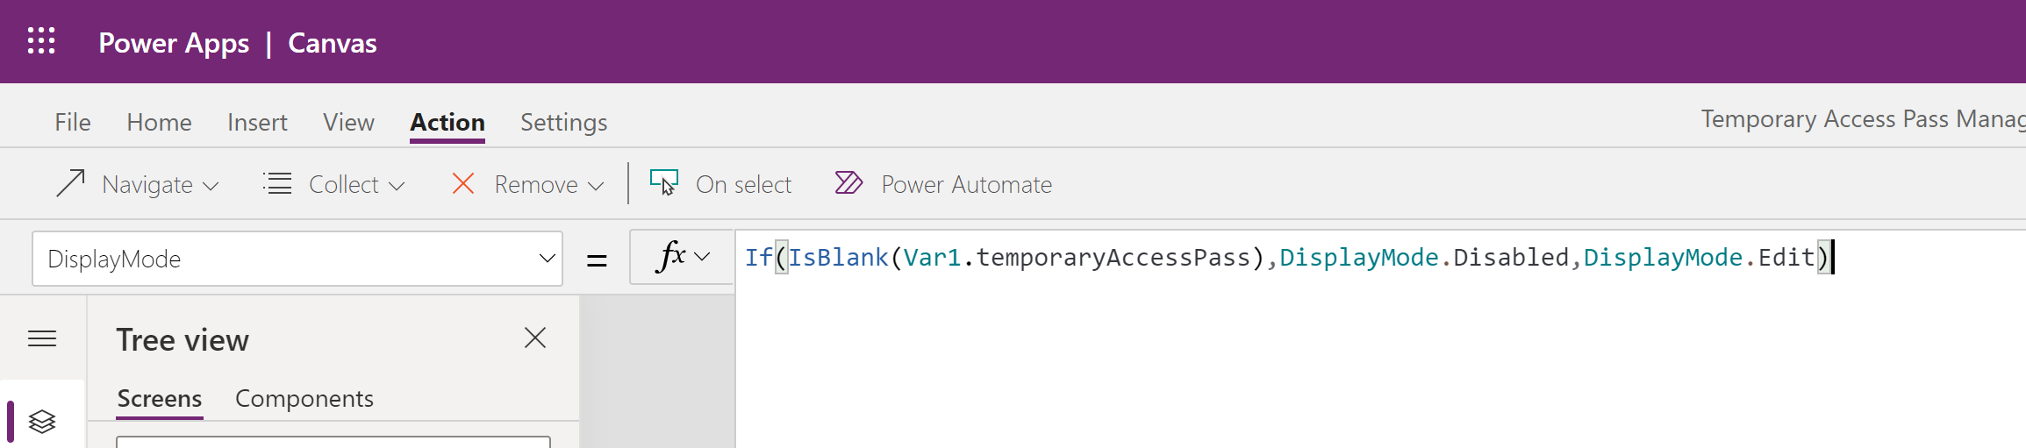2026x448 pixels.
Task: Expand the Navigate dropdown chevron
Action: [x=210, y=186]
